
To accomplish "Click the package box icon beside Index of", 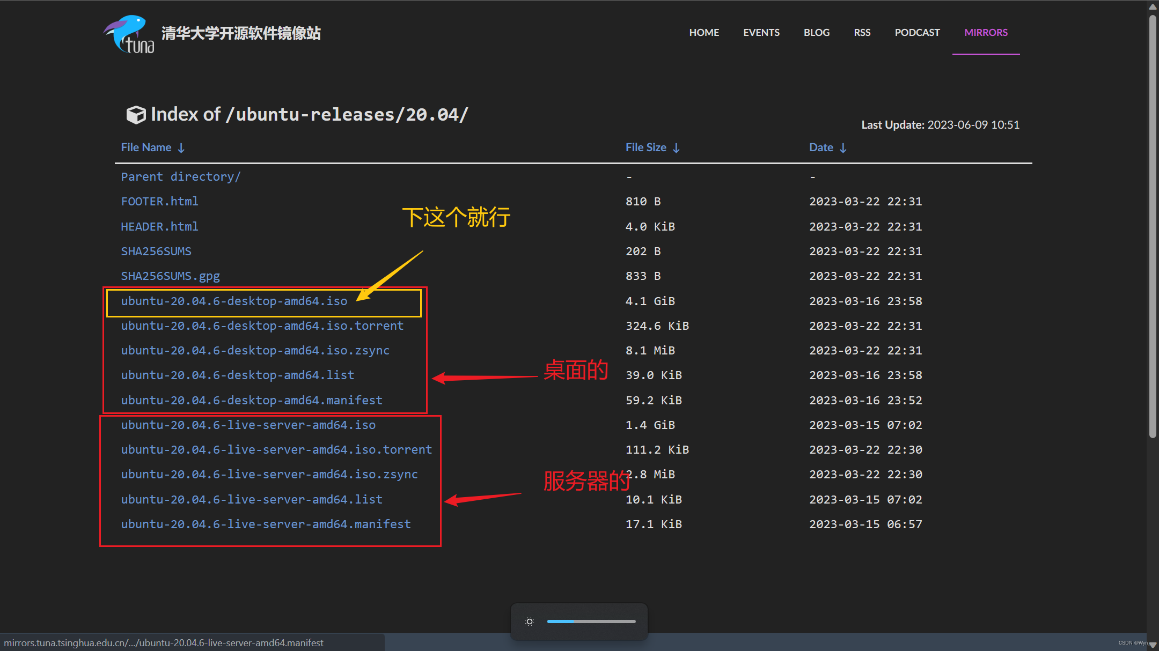I will [x=136, y=115].
